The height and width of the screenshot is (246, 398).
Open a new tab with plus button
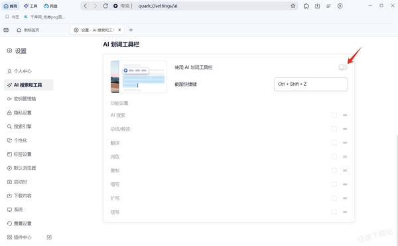coord(131,30)
